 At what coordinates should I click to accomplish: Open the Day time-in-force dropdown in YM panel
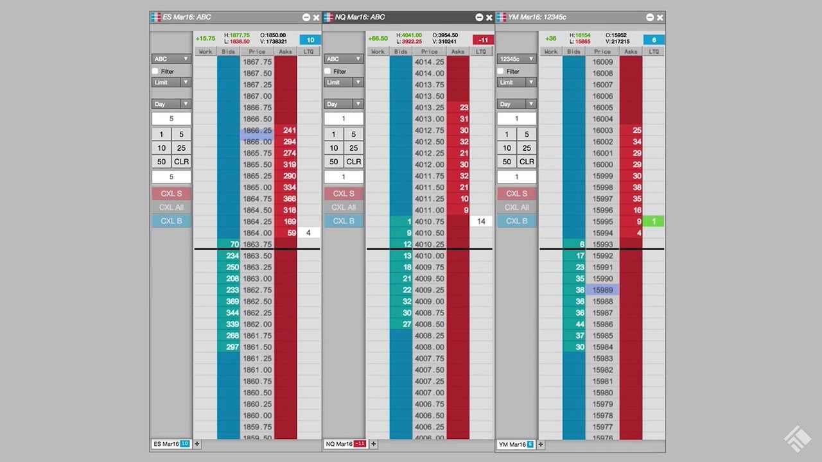[x=517, y=104]
